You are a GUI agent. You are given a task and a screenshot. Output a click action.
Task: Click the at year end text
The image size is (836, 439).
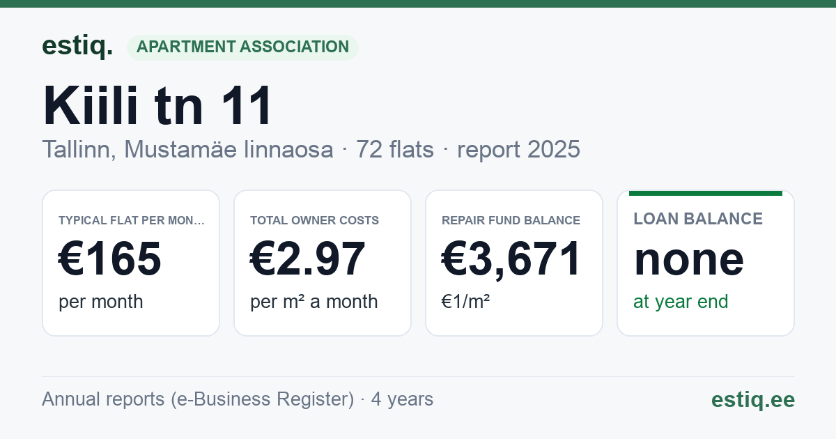point(681,302)
